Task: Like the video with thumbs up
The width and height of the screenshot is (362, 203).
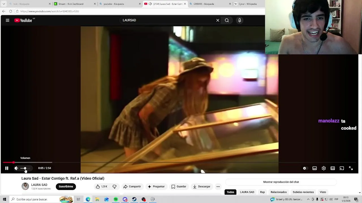Action: 102,187
